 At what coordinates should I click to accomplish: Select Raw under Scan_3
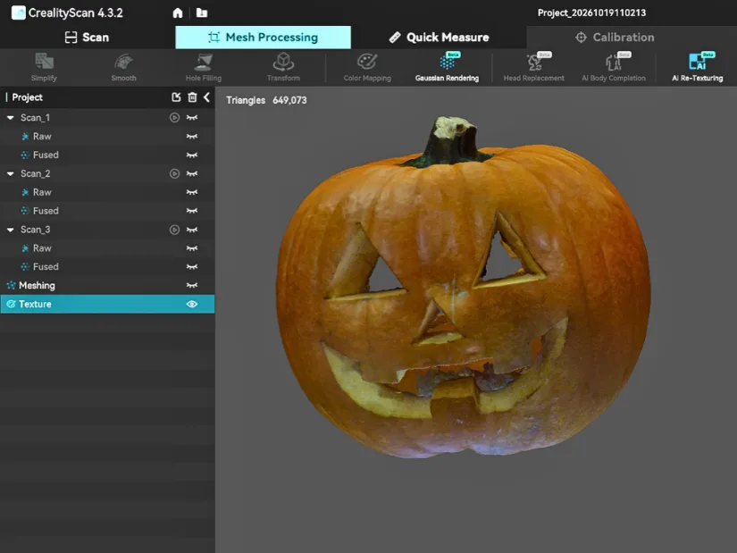(107, 247)
